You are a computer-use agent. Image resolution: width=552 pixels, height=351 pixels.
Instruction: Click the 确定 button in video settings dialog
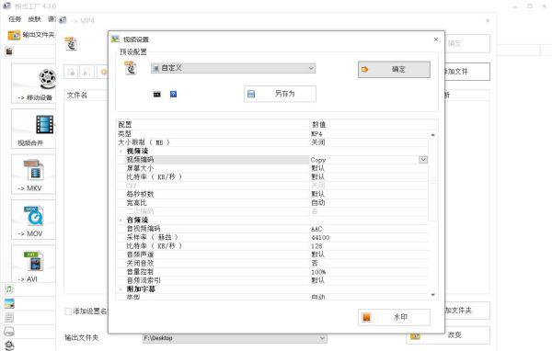pyautogui.click(x=394, y=69)
